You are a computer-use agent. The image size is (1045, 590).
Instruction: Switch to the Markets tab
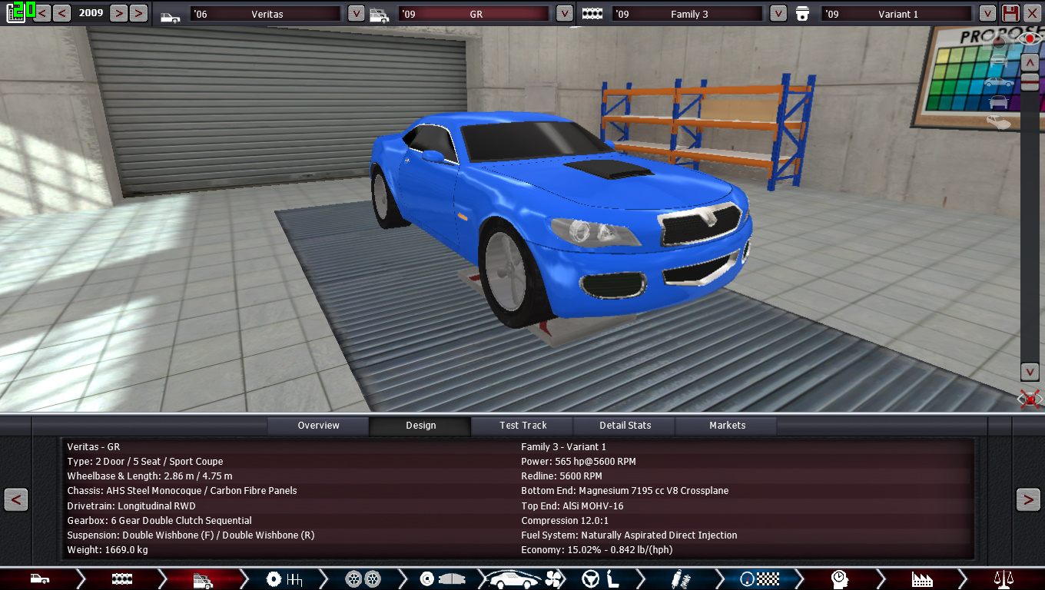727,426
